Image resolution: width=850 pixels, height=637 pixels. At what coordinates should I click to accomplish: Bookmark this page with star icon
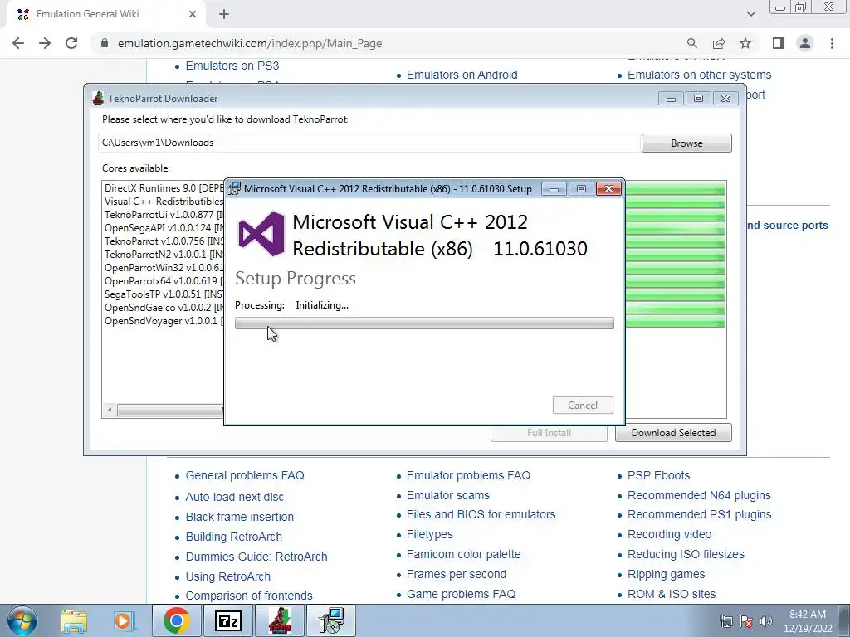pyautogui.click(x=745, y=43)
